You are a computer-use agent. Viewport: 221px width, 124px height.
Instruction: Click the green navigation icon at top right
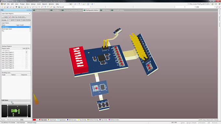click(x=213, y=4)
